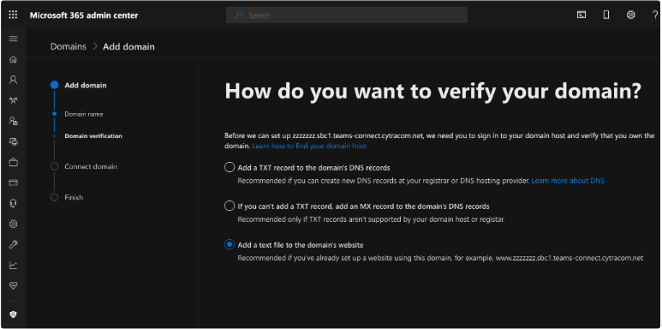Open Billing card icon in sidebar
Image resolution: width=662 pixels, height=329 pixels.
tap(13, 182)
